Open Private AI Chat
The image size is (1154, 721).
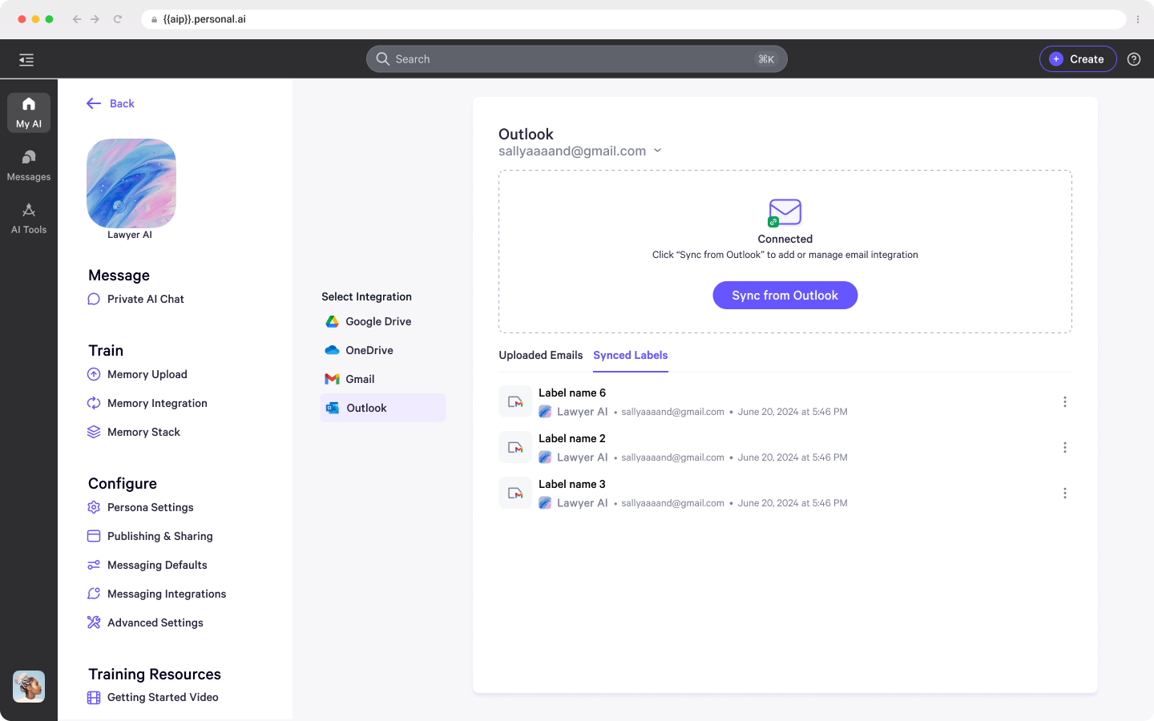click(136, 299)
